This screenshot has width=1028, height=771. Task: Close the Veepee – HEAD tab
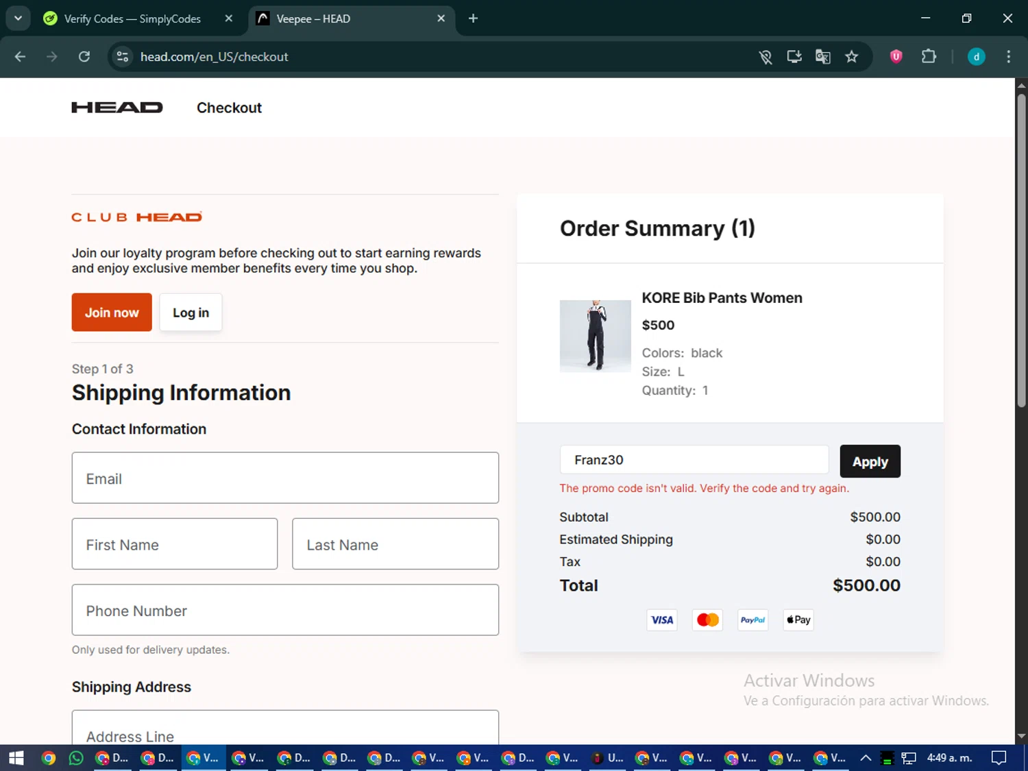(441, 19)
